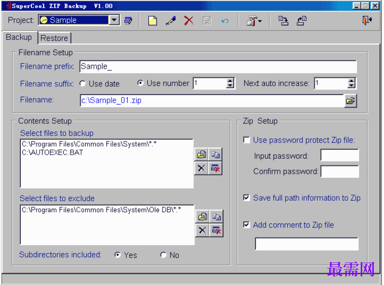The width and height of the screenshot is (384, 285).
Task: Switch to the Backup tab
Action: click(19, 37)
